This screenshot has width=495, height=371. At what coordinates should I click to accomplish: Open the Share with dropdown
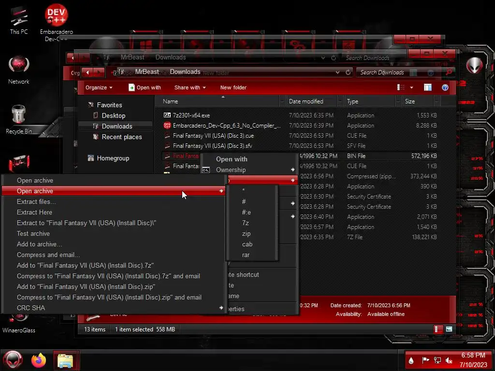[x=189, y=87]
